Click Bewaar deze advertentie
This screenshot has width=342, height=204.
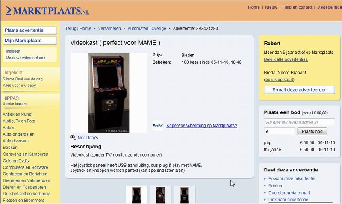292,179
